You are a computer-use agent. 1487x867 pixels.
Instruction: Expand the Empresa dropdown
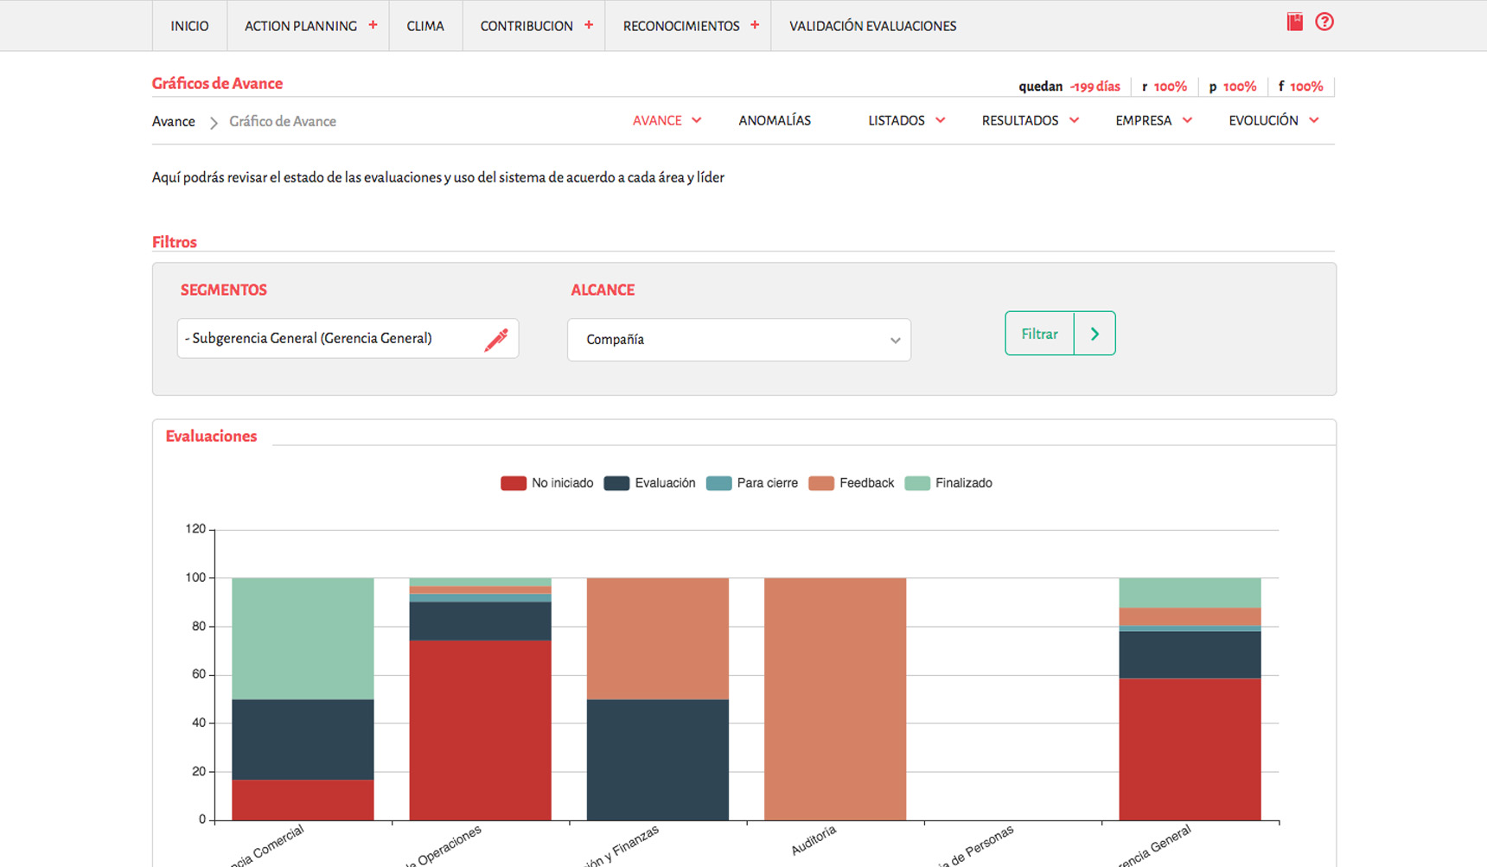tap(1154, 120)
